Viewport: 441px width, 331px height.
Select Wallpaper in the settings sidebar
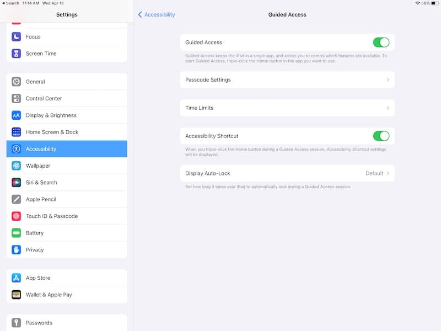coord(67,166)
